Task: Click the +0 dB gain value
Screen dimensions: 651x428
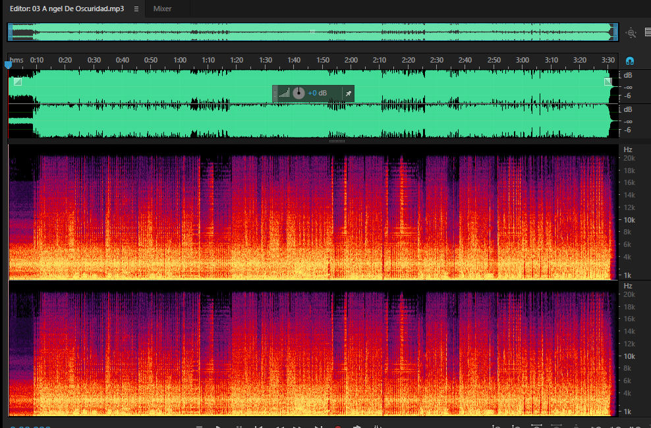Action: coord(317,93)
